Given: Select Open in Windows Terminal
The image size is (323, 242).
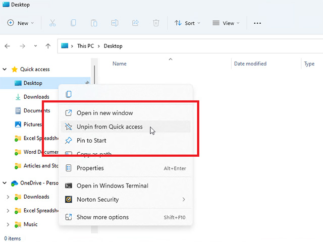Looking at the screenshot, I should (126, 186).
